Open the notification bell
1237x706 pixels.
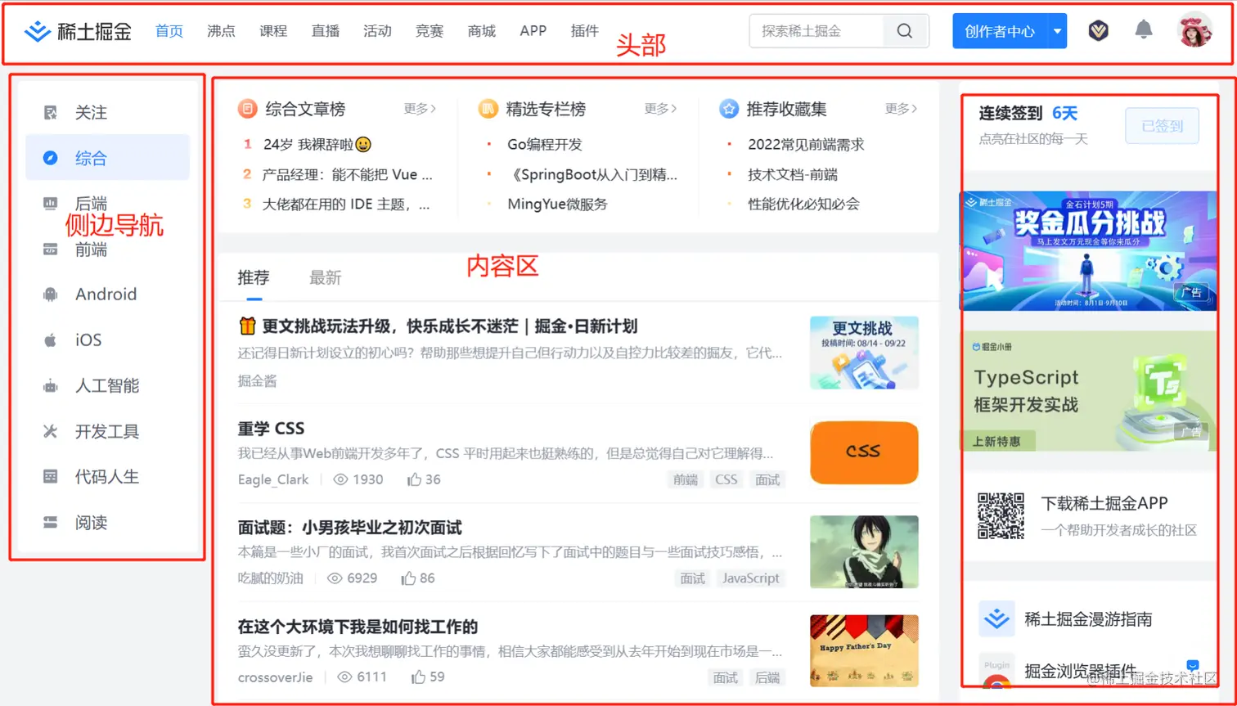(1144, 30)
